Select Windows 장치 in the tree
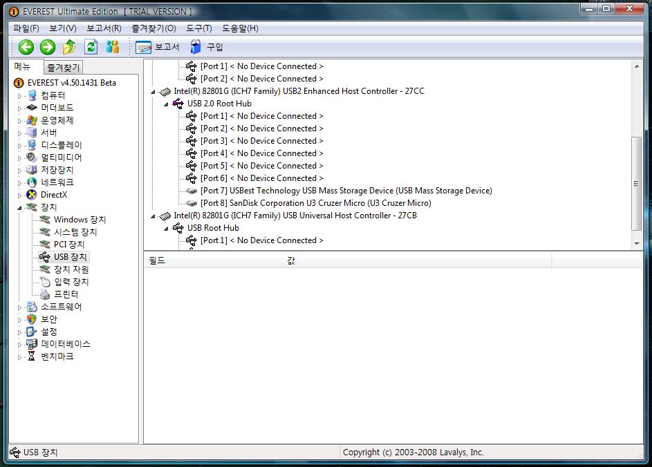The width and height of the screenshot is (652, 467). tap(80, 220)
